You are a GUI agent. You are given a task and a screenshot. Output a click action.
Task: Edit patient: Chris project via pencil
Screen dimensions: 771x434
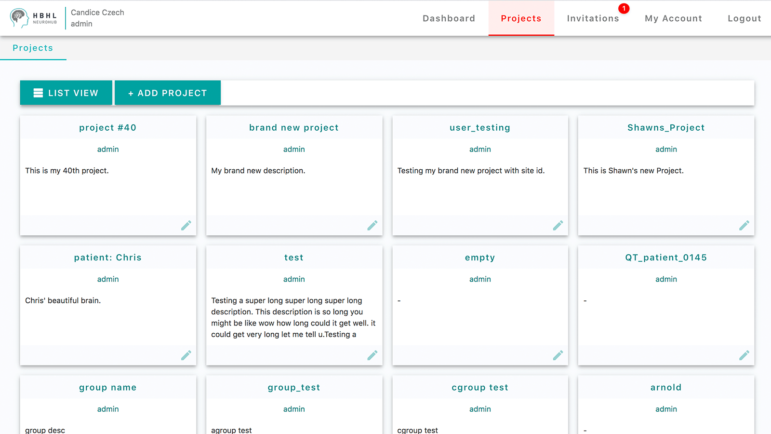pyautogui.click(x=186, y=355)
